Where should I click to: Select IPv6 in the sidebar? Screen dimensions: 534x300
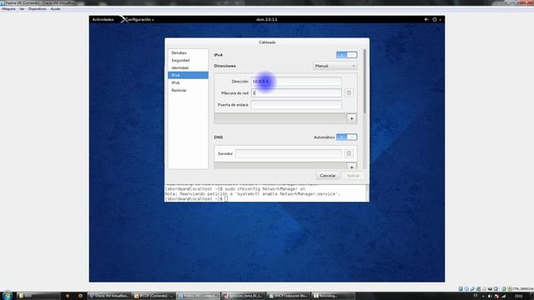click(x=188, y=82)
